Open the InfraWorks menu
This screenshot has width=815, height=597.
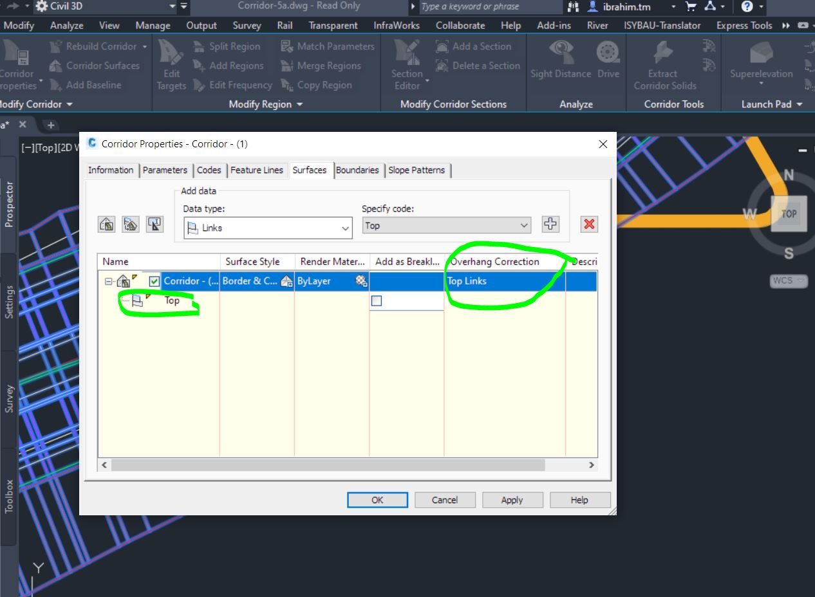click(397, 25)
